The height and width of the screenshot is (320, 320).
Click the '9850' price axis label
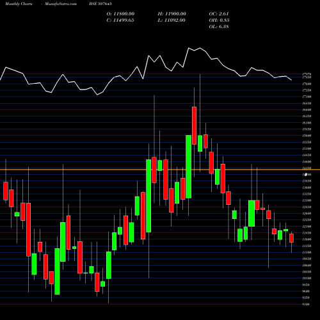306,285
